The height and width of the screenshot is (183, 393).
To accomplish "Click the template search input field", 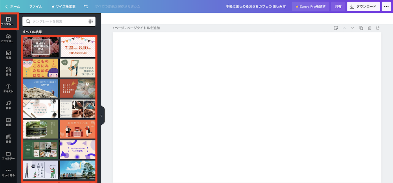I will tap(55, 21).
